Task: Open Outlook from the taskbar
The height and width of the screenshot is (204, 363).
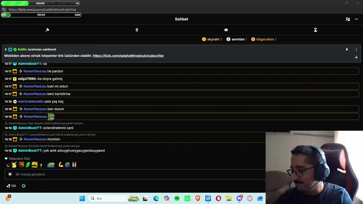Action: (x=260, y=199)
